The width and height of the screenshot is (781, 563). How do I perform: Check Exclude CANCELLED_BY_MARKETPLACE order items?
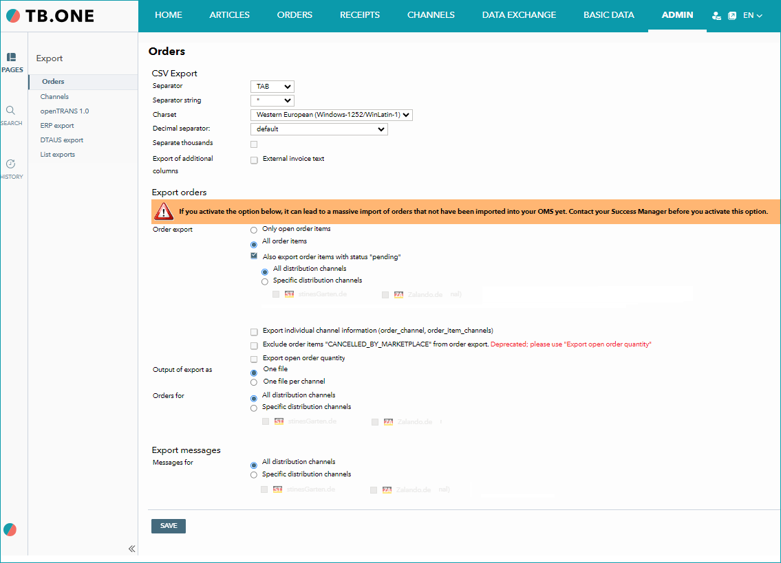(254, 346)
